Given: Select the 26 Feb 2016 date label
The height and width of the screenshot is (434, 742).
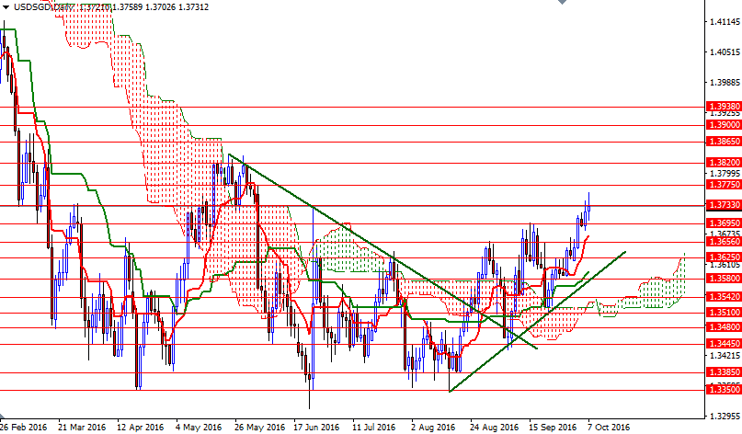Looking at the screenshot, I should pos(24,428).
